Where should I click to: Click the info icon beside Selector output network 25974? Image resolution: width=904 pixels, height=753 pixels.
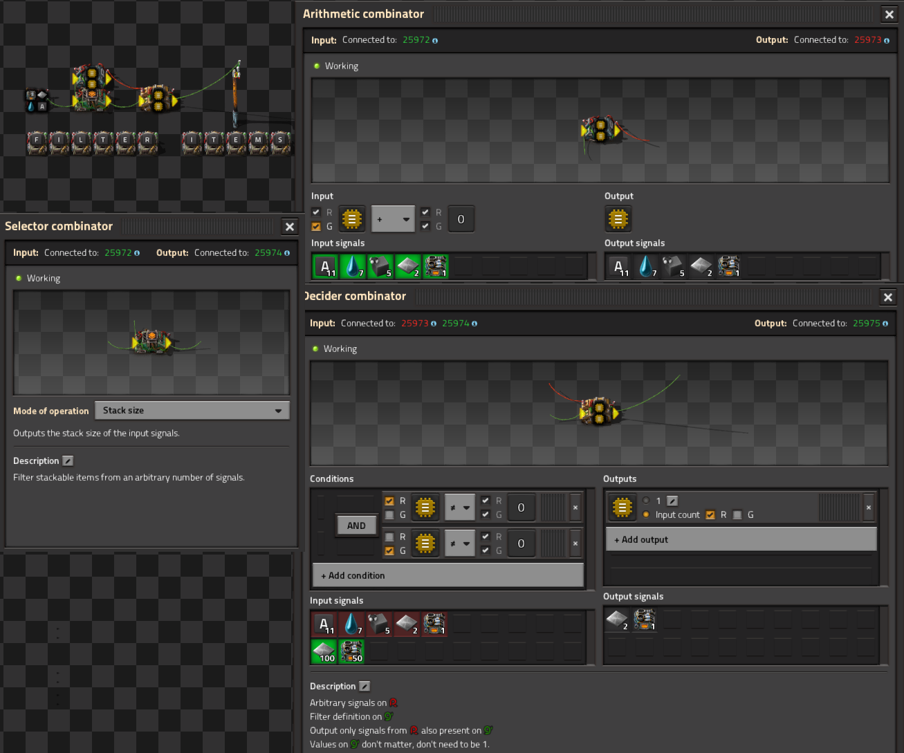(287, 253)
